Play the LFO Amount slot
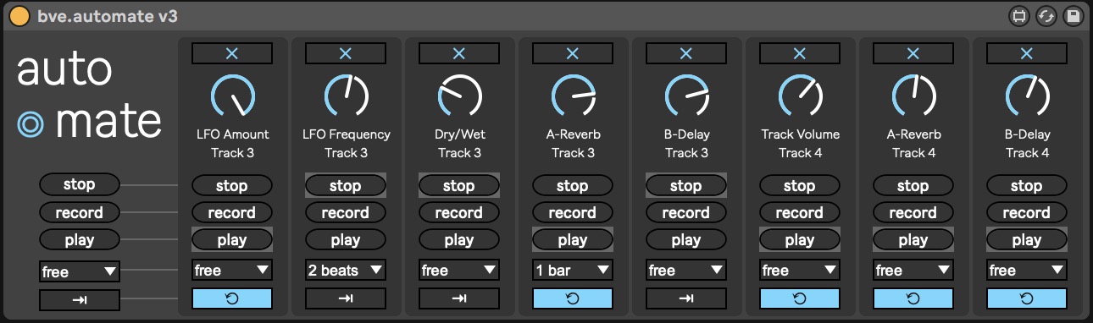 click(232, 240)
